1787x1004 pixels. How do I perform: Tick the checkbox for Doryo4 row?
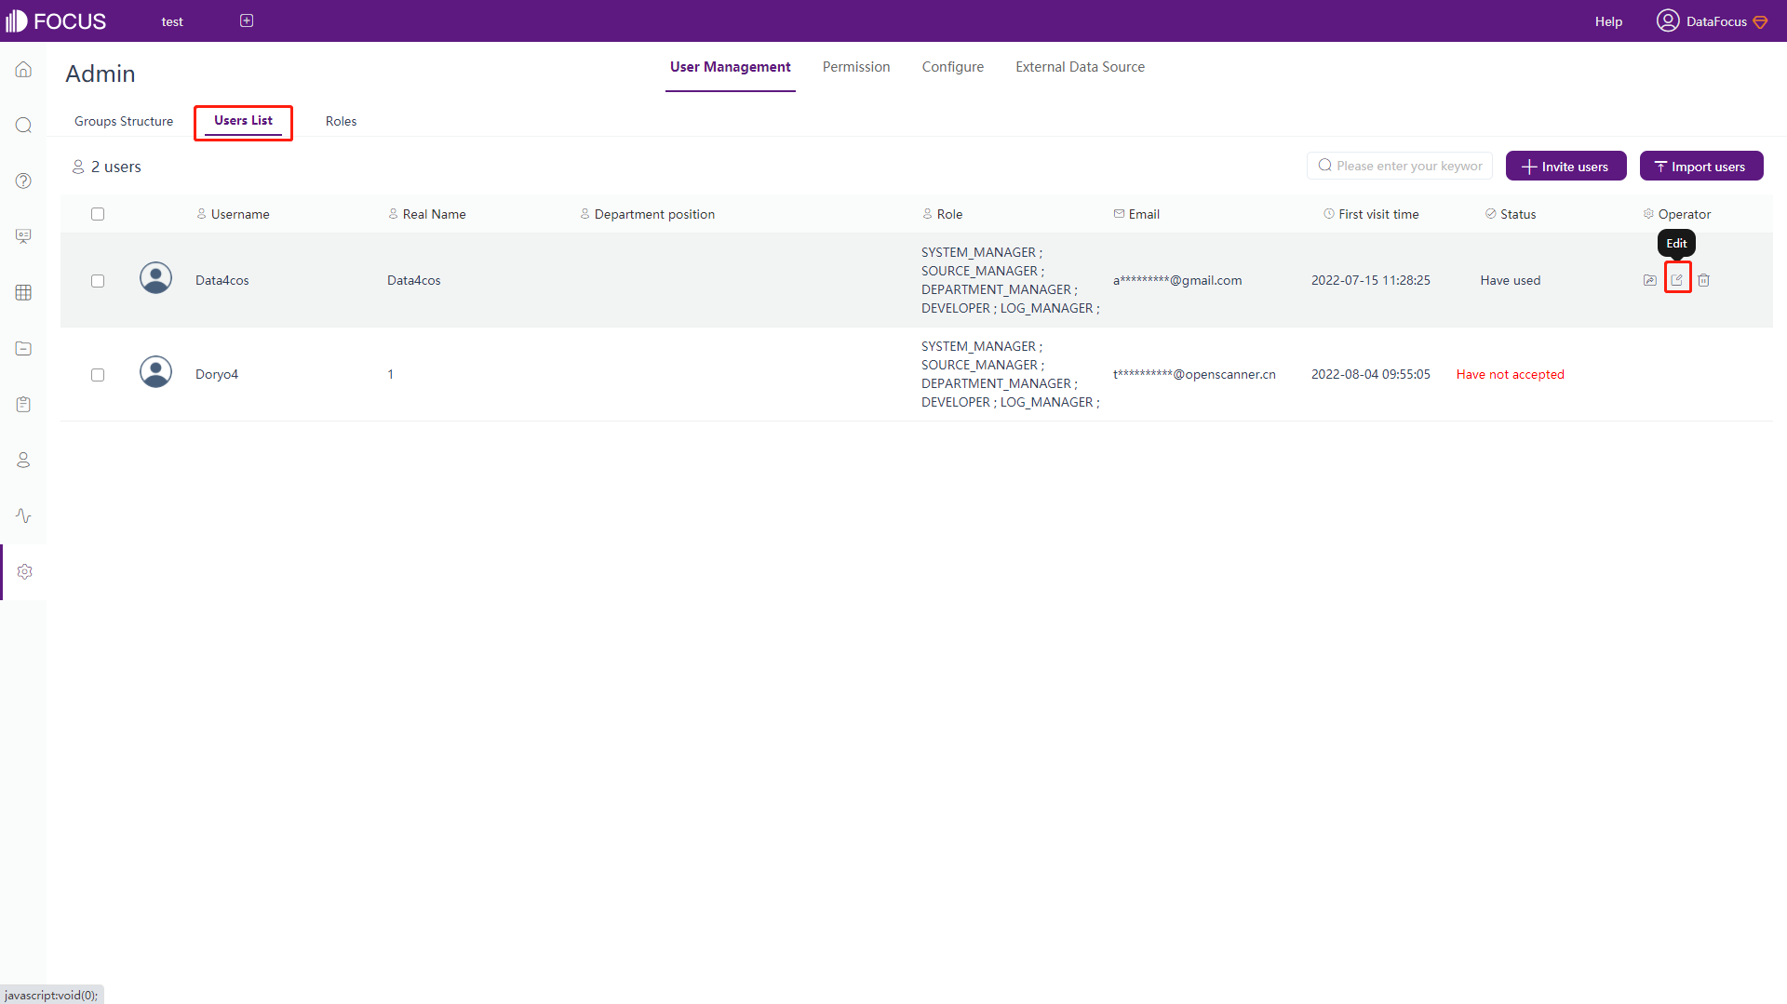pos(98,375)
